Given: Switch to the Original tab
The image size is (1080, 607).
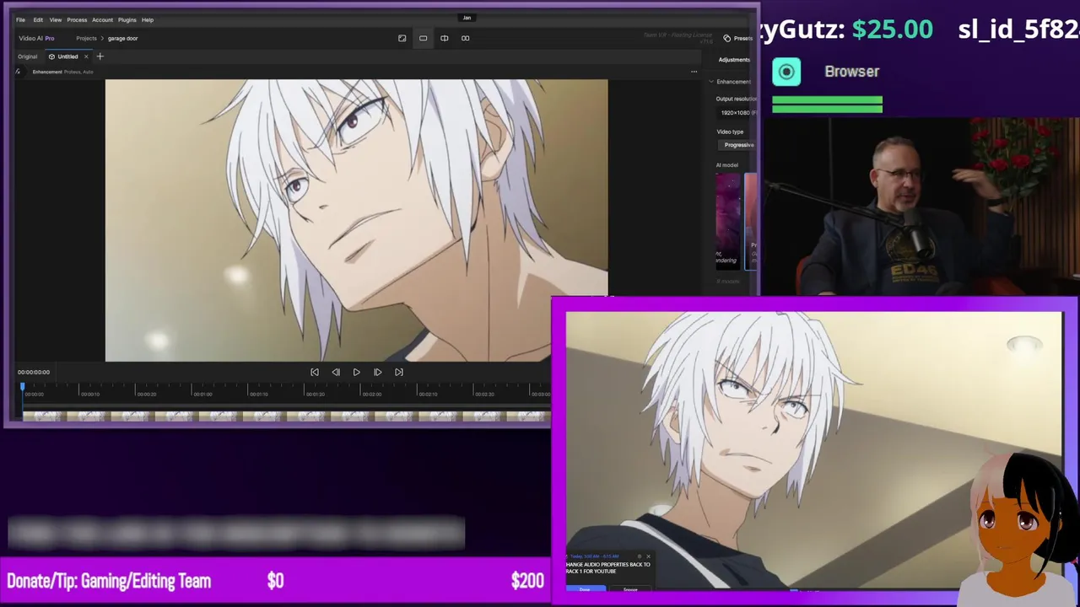Looking at the screenshot, I should (27, 56).
